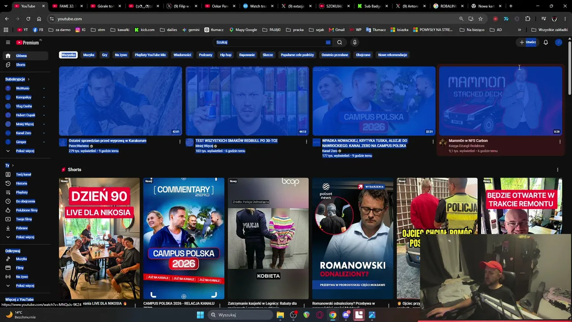Open Historia in the sidebar
This screenshot has height=322, width=572.
click(x=25, y=183)
